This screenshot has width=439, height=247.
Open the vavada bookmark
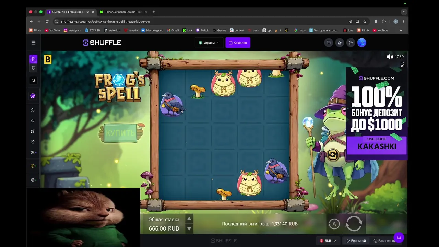point(131,30)
